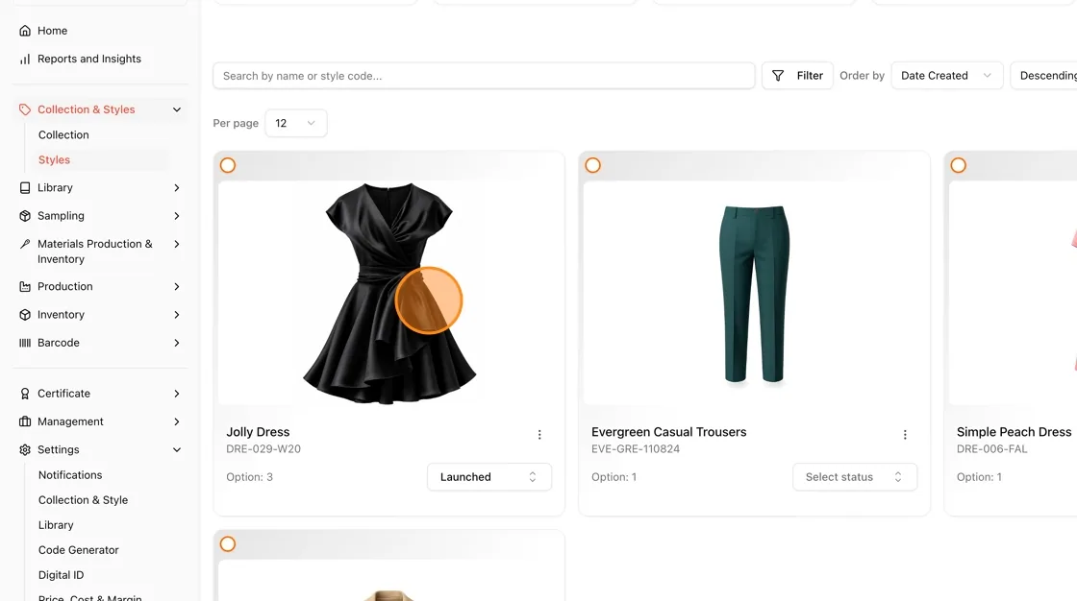Image resolution: width=1077 pixels, height=601 pixels.
Task: Click the Simple Peach Dress title
Action: tap(1014, 432)
